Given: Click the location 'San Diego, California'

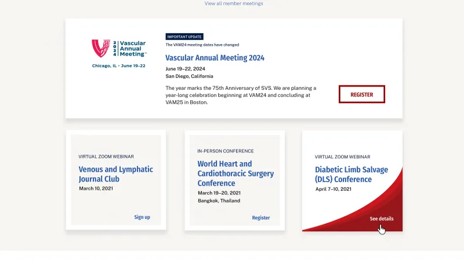Looking at the screenshot, I should tap(190, 77).
